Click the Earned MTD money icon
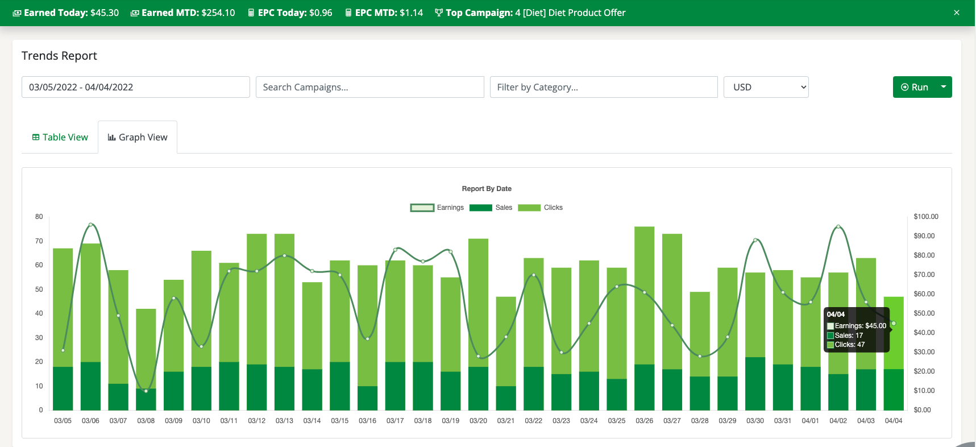The width and height of the screenshot is (976, 447). pyautogui.click(x=135, y=13)
